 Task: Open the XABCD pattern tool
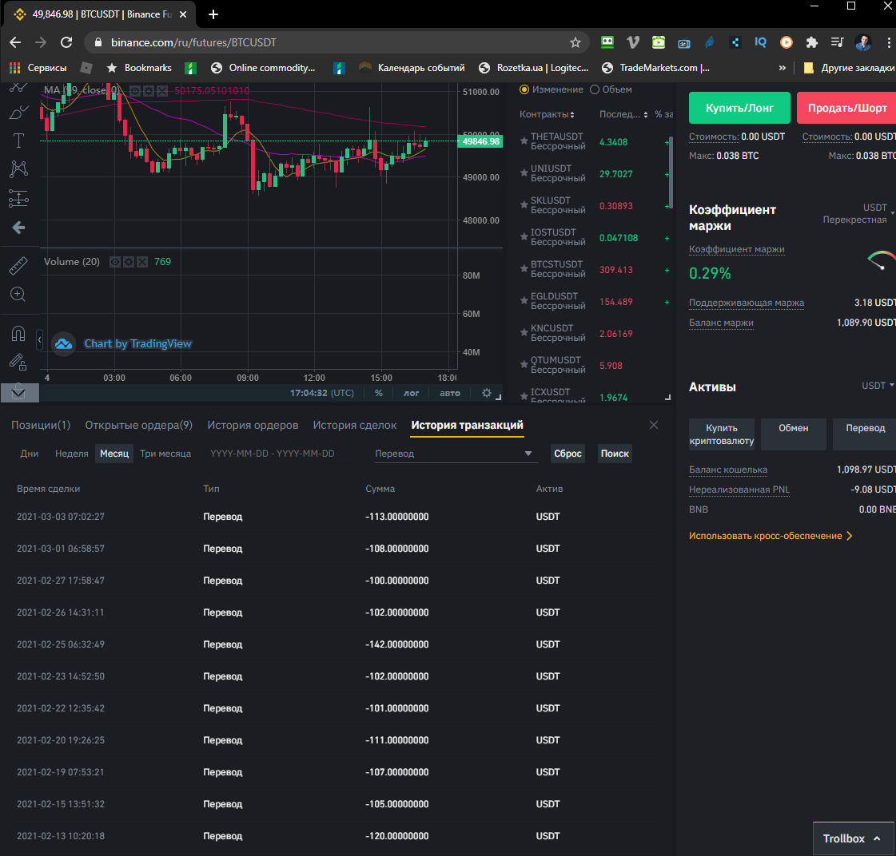[x=18, y=168]
